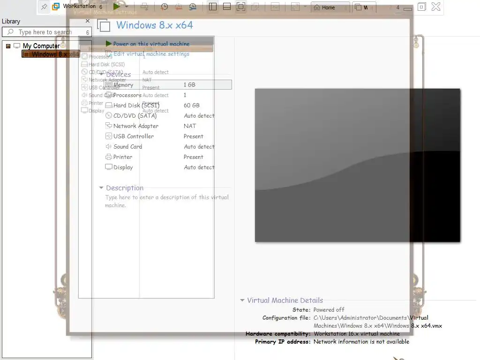The image size is (480, 360).
Task: Click Power on this virtual machine
Action: click(151, 44)
